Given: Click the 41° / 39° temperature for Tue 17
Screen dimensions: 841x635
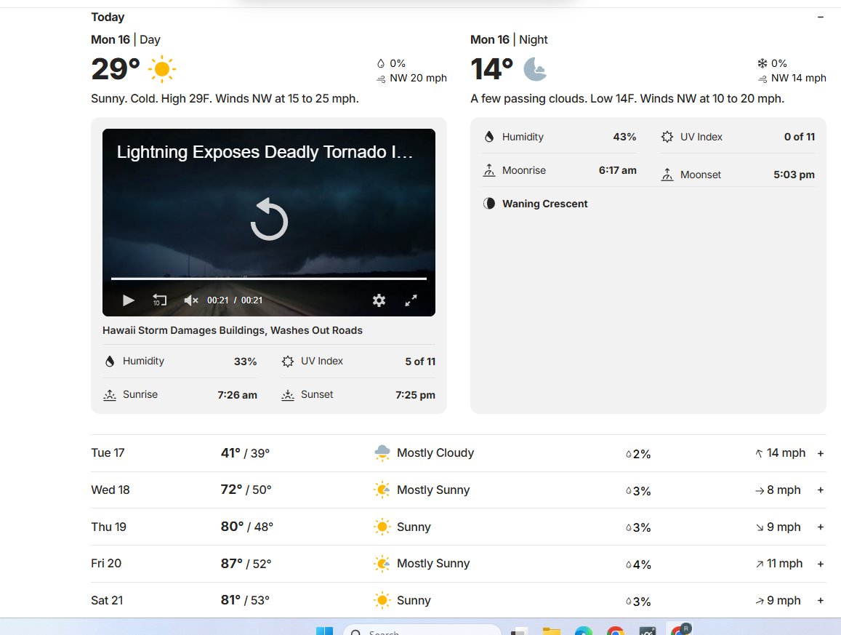Looking at the screenshot, I should [245, 453].
